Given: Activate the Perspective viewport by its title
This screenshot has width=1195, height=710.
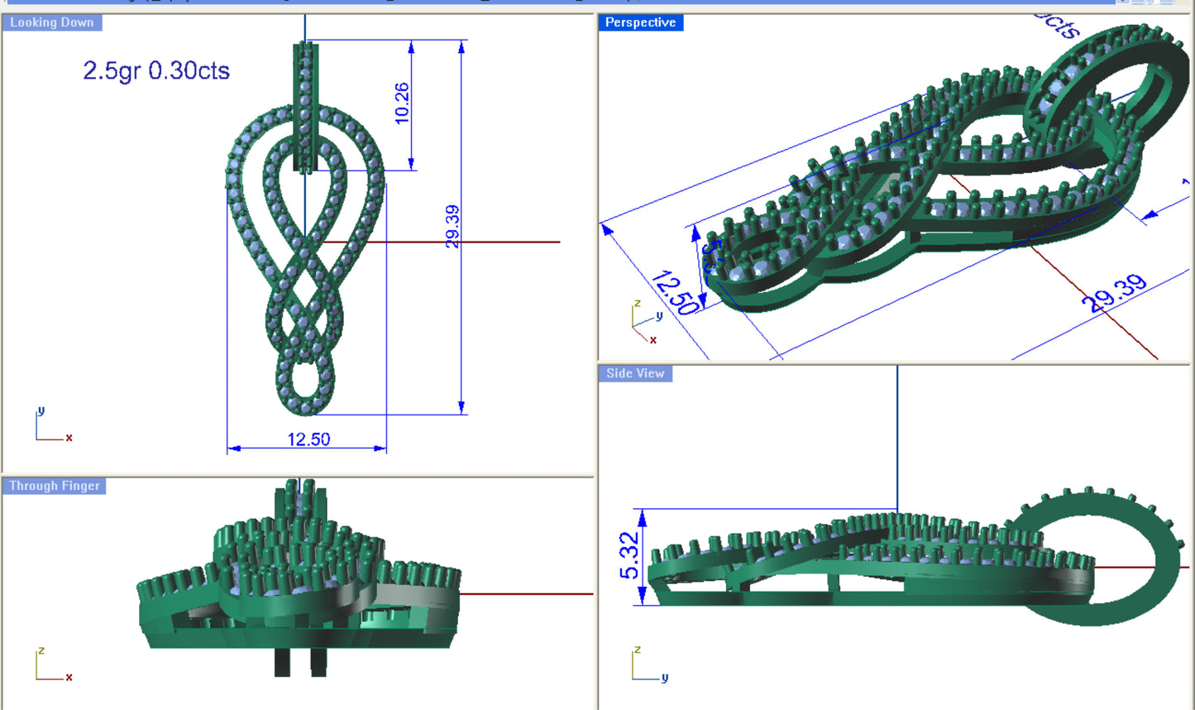Looking at the screenshot, I should tap(641, 22).
